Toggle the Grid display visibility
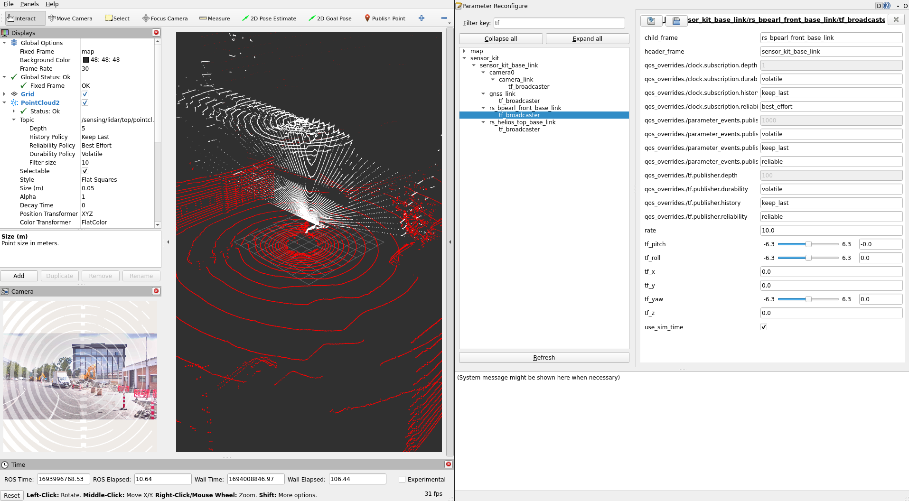Screen dimensions: 909x501 [84, 94]
